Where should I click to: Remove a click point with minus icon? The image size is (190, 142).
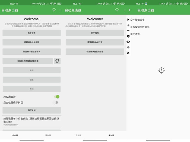click(x=128, y=31)
